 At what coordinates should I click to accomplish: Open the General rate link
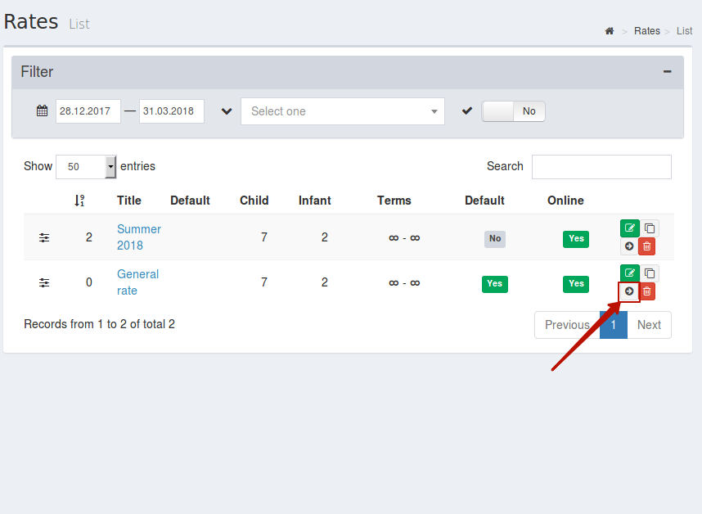[138, 282]
